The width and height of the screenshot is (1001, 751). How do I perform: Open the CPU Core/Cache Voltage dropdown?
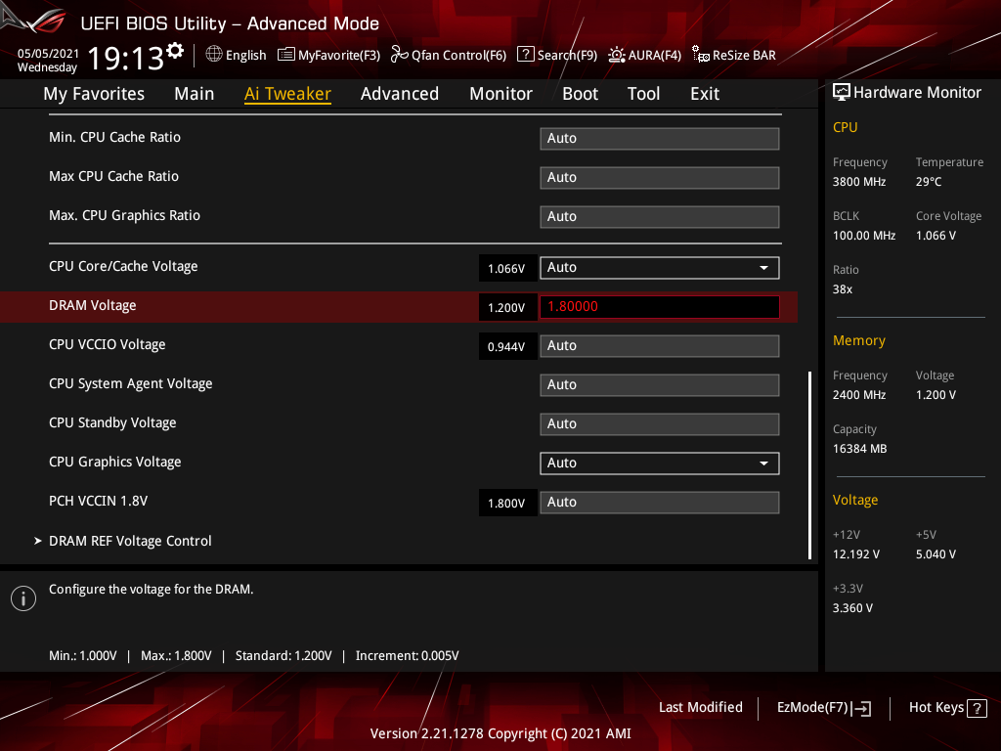[x=659, y=267]
